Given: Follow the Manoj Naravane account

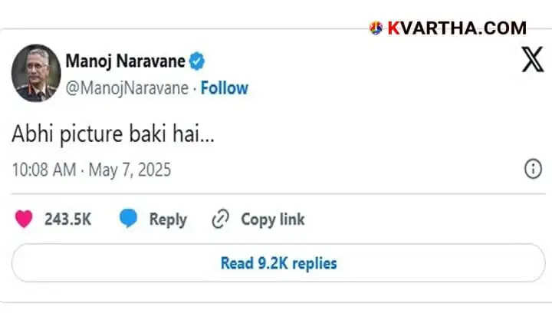Looking at the screenshot, I should coord(225,88).
